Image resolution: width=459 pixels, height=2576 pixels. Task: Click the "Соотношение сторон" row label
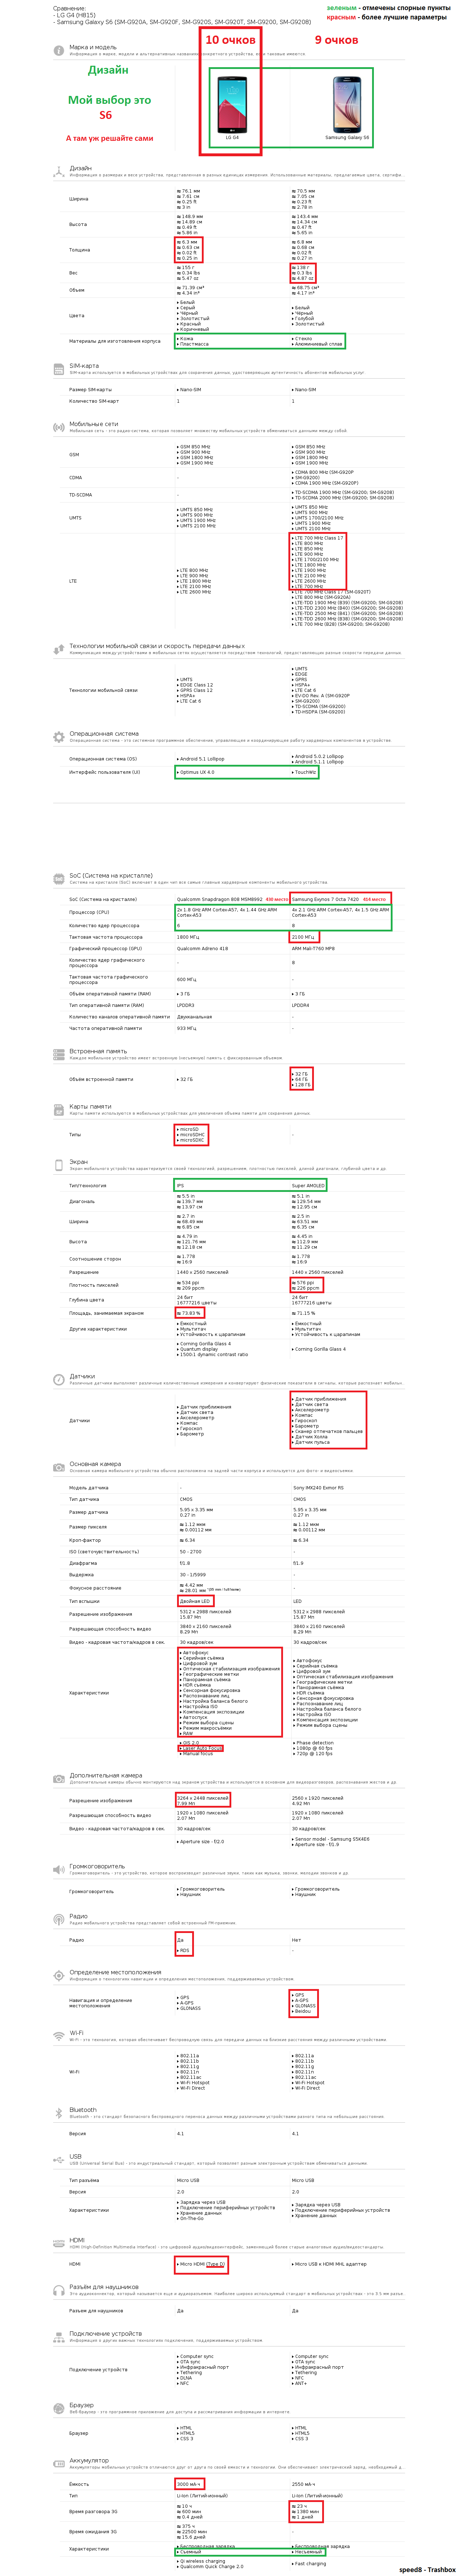pos(95,1259)
